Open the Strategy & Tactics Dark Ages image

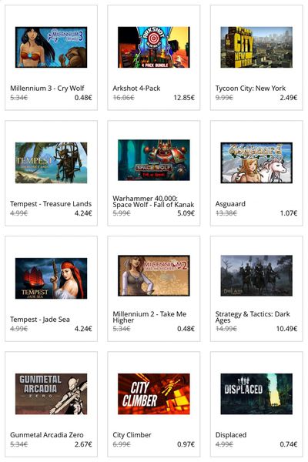pyautogui.click(x=256, y=276)
